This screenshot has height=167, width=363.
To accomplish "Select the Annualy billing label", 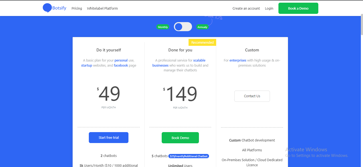I will click(202, 27).
